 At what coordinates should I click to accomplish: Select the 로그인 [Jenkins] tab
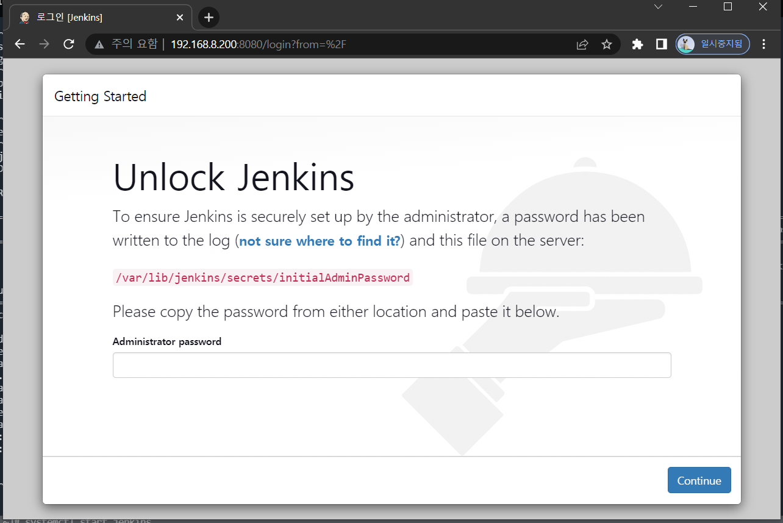pos(101,18)
